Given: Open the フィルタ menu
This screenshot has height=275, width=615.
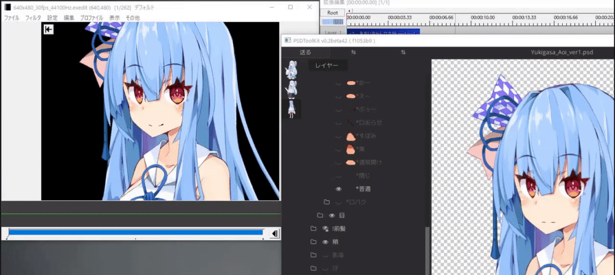Looking at the screenshot, I should click(33, 18).
